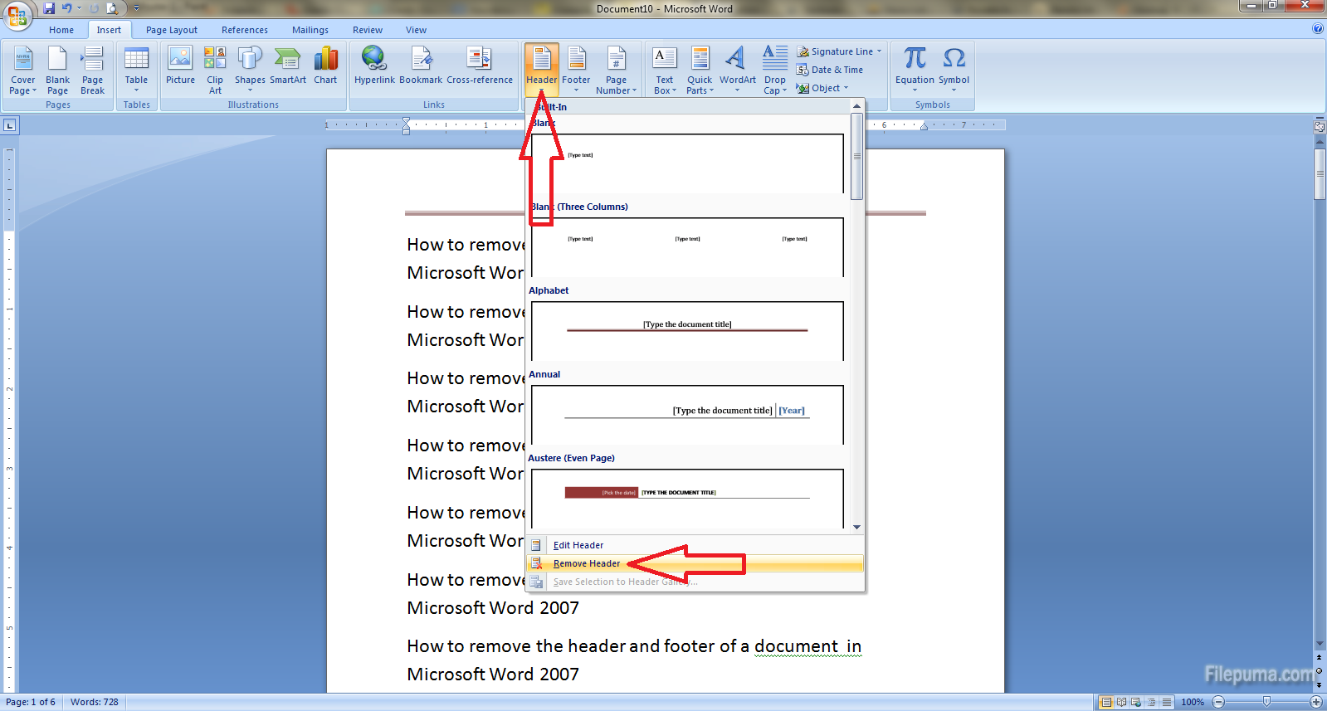Open the Page Number dropdown
This screenshot has height=711, width=1327.
point(617,71)
